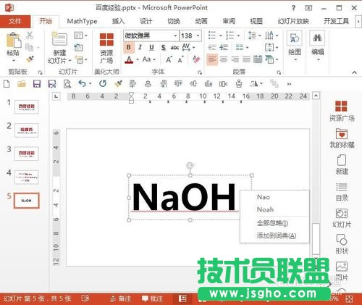
Task: Click the red font color A button
Action: pos(129,59)
